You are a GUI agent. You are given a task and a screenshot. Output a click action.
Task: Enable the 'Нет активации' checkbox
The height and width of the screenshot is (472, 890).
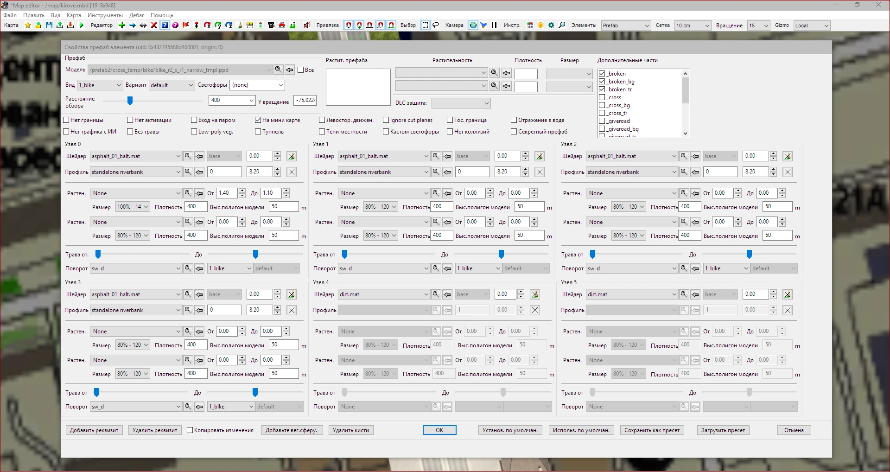point(130,120)
